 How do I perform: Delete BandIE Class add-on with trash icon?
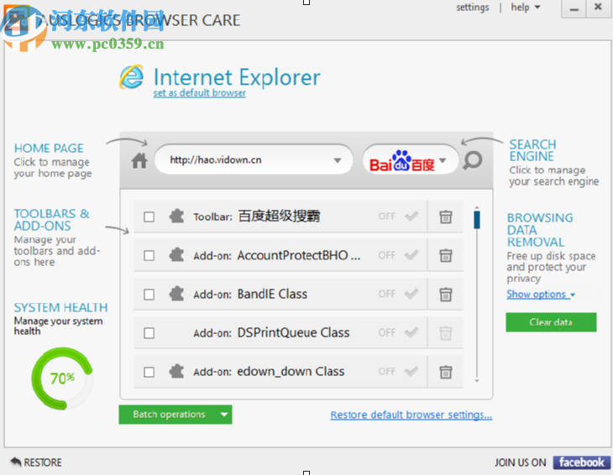[x=446, y=294]
